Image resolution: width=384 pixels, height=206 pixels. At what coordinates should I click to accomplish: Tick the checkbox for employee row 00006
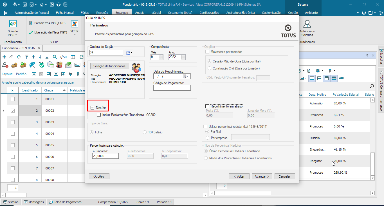13,157
